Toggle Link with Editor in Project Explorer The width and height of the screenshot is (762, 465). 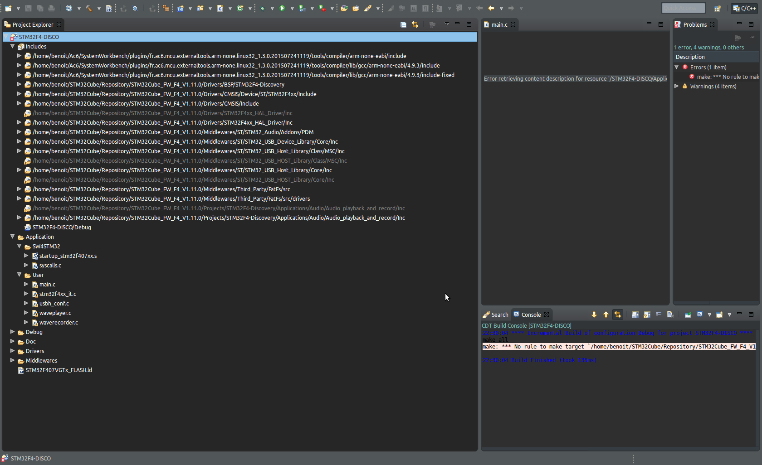415,24
